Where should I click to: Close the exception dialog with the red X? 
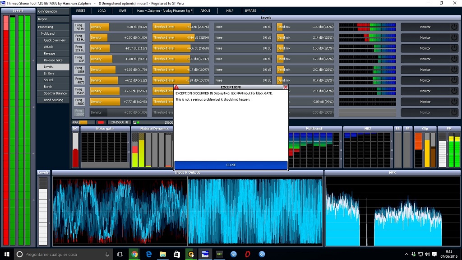(285, 87)
